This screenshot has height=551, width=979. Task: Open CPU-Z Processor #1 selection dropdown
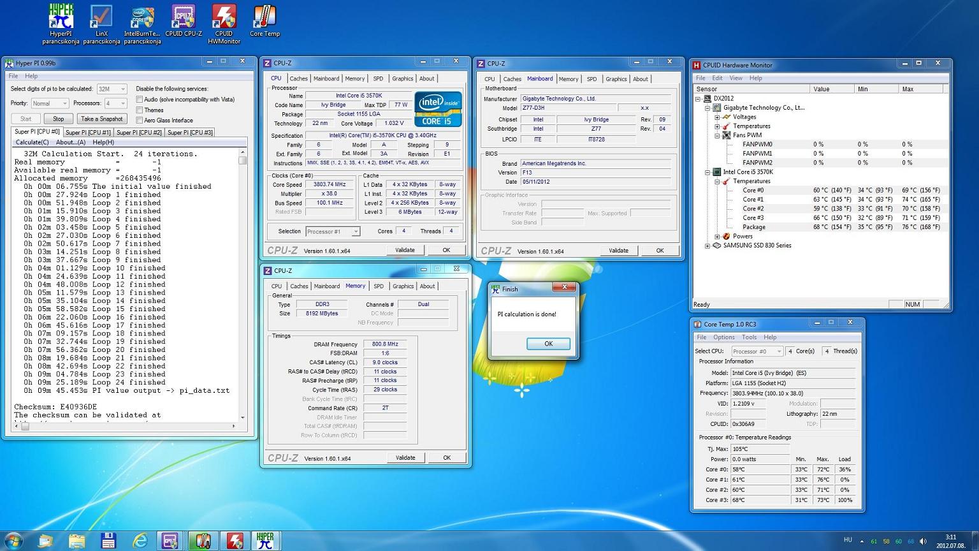click(x=333, y=231)
